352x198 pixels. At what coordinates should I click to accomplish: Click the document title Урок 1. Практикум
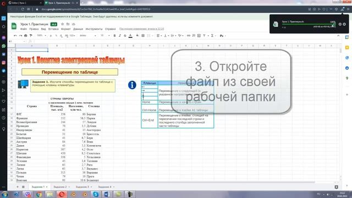(x=34, y=24)
